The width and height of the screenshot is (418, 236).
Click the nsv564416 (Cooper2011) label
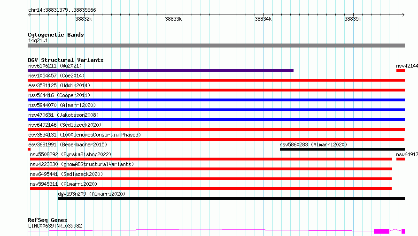tap(59, 95)
